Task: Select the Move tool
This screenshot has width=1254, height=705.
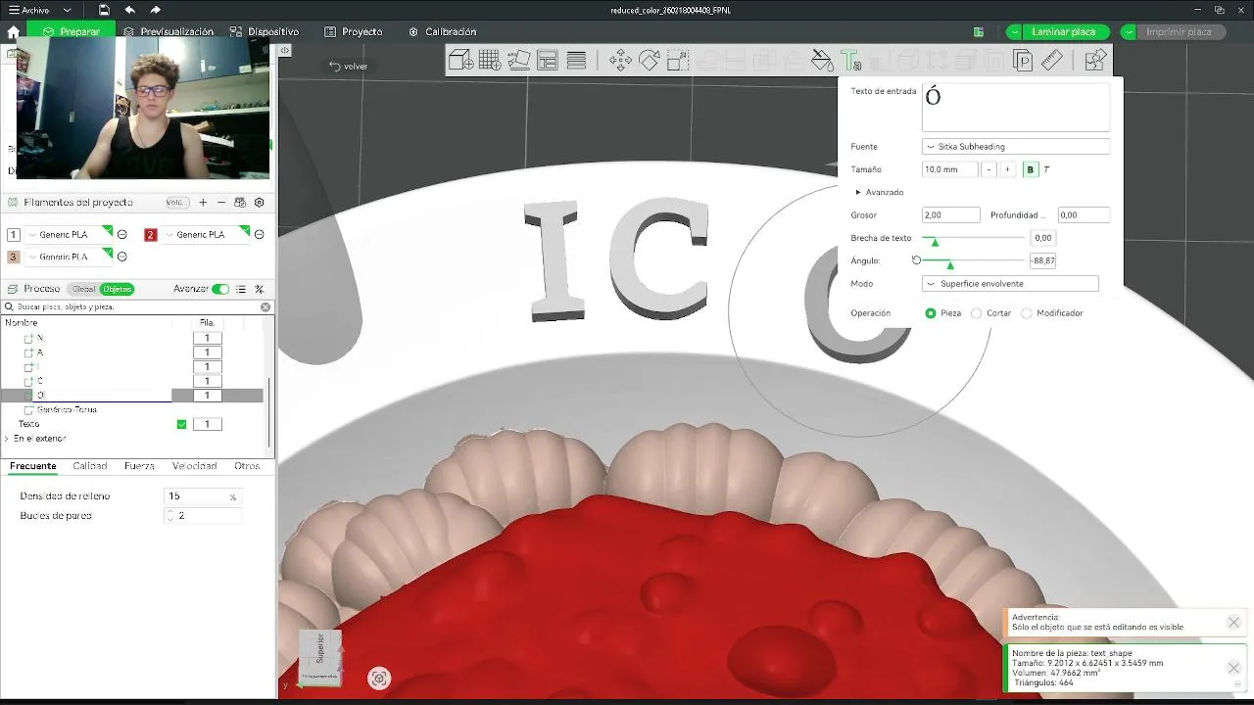Action: click(620, 61)
